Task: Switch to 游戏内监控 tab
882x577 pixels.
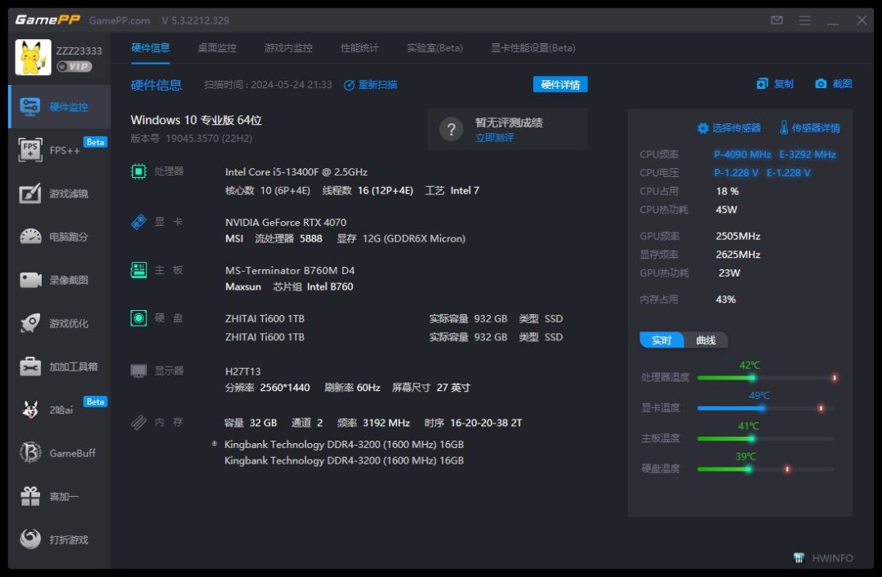Action: coord(288,48)
